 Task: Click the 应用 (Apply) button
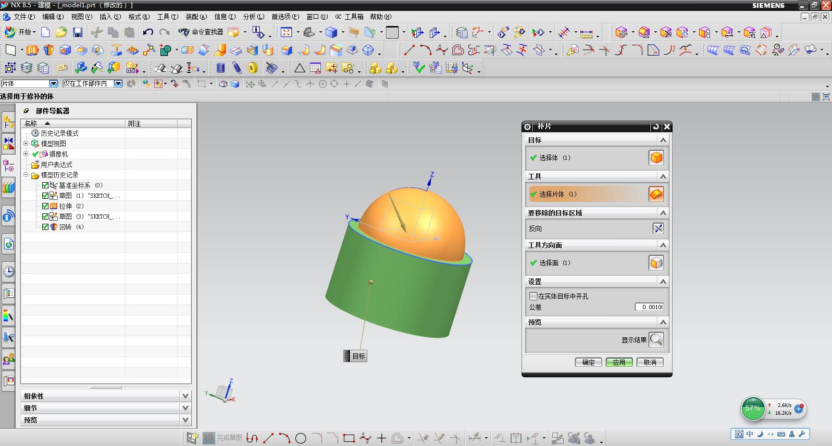[619, 362]
